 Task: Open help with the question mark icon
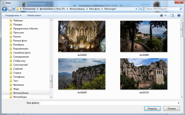coord(179,15)
